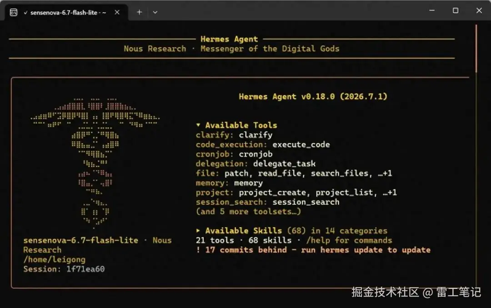Image resolution: width=491 pixels, height=308 pixels.
Task: Click the 'Hermes Agent' banner title
Action: [x=229, y=39]
